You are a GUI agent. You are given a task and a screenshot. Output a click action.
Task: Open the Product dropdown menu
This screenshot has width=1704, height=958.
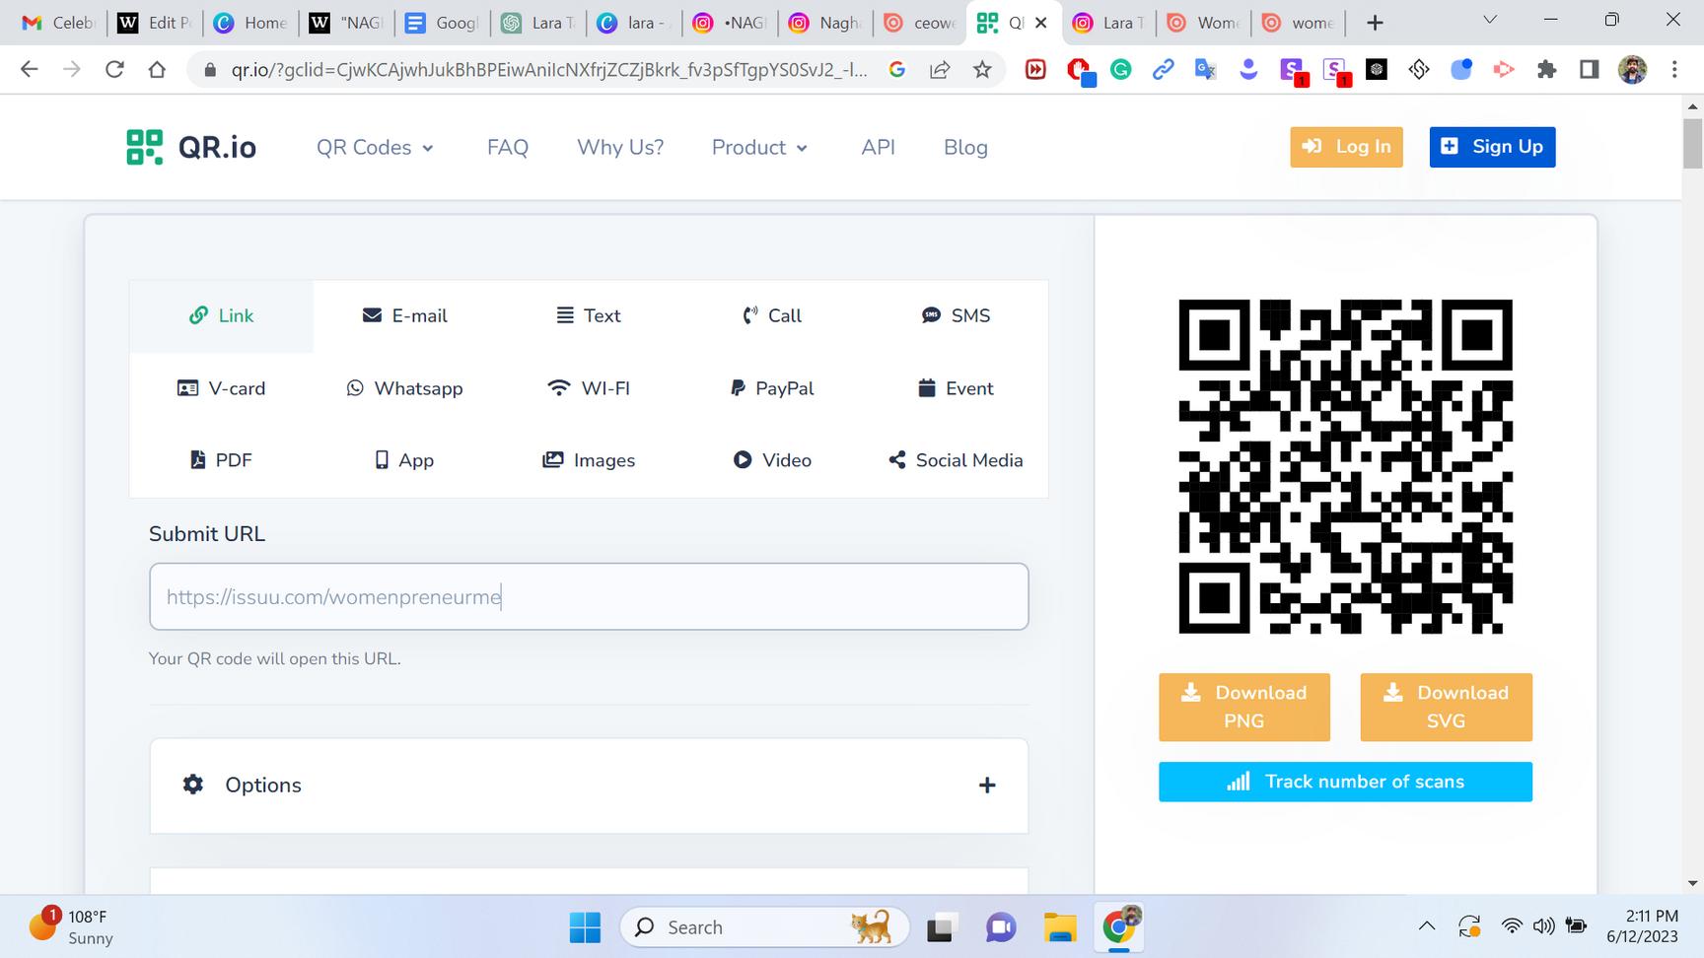pos(759,147)
